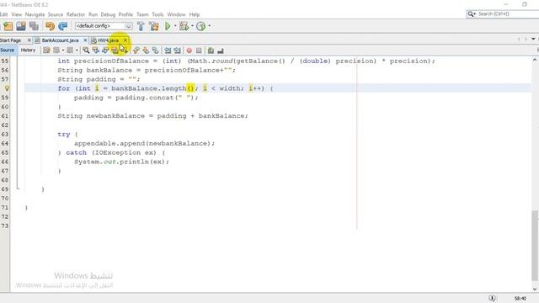Click the vertical scrollbar down arrow
The width and height of the screenshot is (539, 303).
tap(535, 289)
